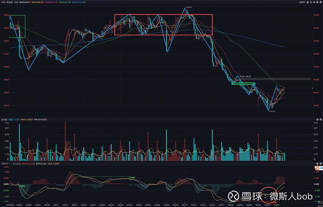Click the volume MA10 1.43万 label
Image resolution: width=323 pixels, height=207 pixels.
pos(41,119)
